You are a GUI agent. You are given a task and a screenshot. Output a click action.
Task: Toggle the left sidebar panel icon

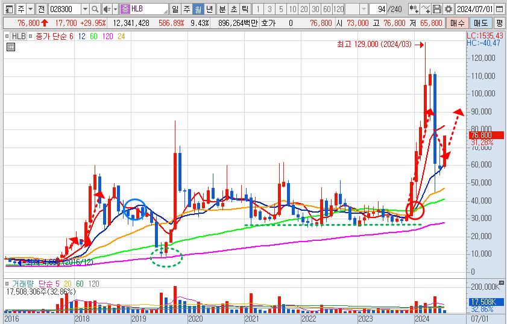(x=9, y=9)
